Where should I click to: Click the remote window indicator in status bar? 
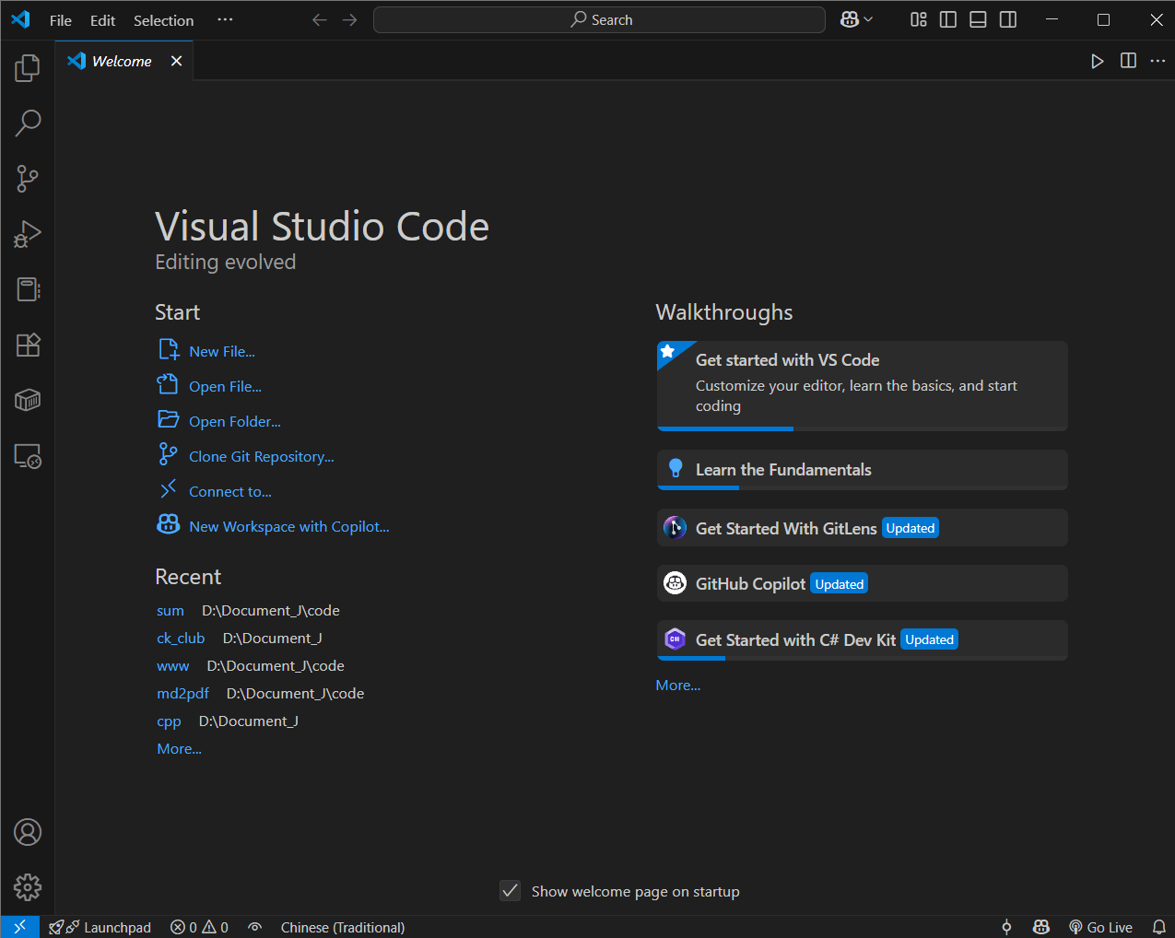[x=20, y=927]
